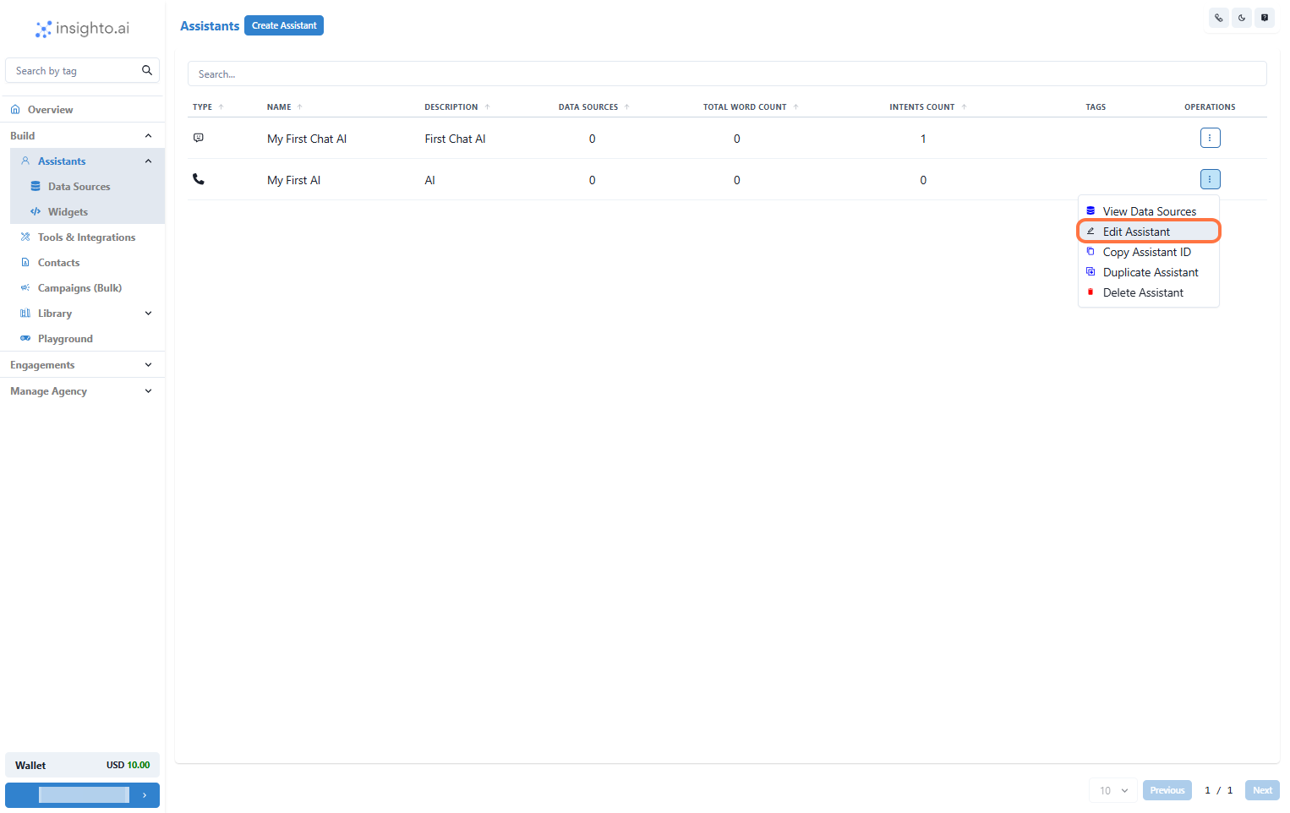The width and height of the screenshot is (1290, 813).
Task: Click the Previous page button
Action: point(1167,790)
